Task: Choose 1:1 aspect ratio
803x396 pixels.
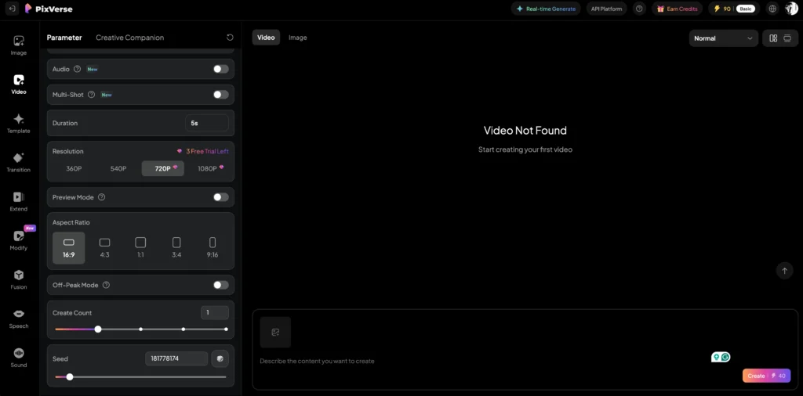Action: pyautogui.click(x=140, y=248)
